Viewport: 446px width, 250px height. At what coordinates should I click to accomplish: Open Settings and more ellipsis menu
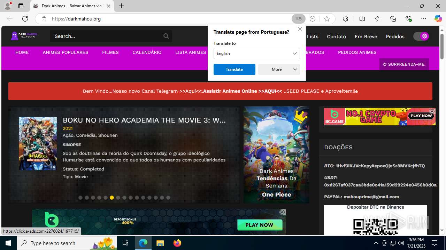coord(423,19)
